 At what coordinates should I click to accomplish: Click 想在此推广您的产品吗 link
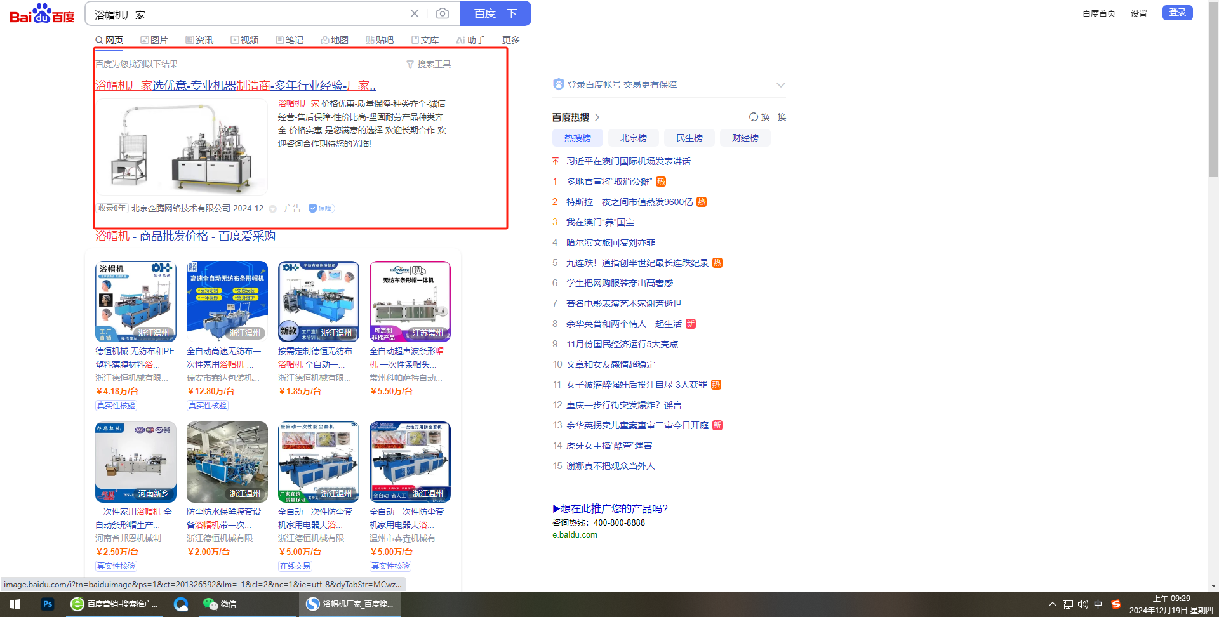(x=610, y=508)
